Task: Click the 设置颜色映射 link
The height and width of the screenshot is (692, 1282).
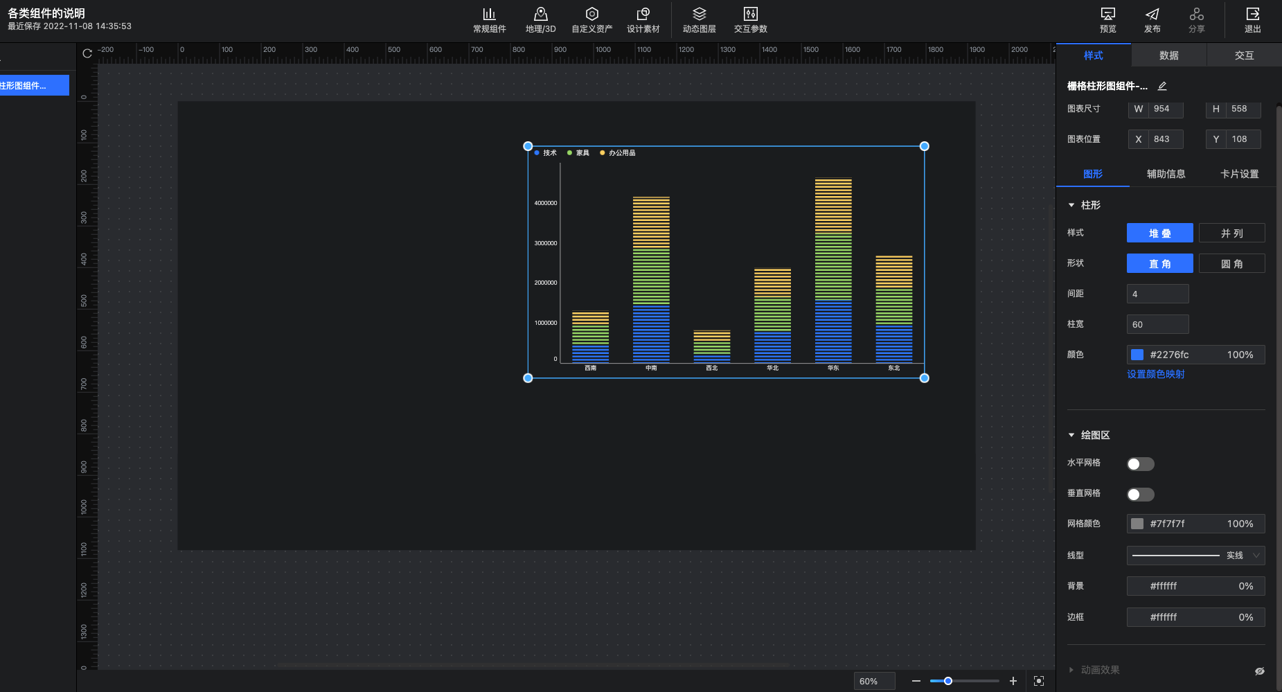Action: tap(1156, 374)
